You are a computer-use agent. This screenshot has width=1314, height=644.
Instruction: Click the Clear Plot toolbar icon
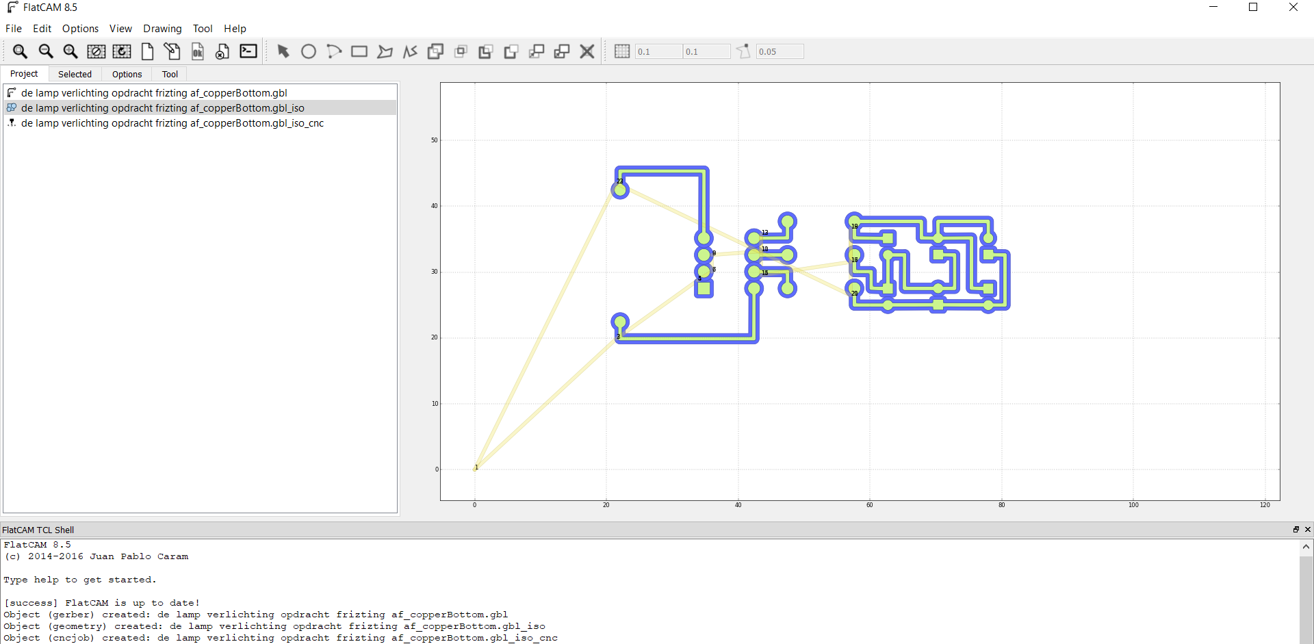pyautogui.click(x=96, y=51)
